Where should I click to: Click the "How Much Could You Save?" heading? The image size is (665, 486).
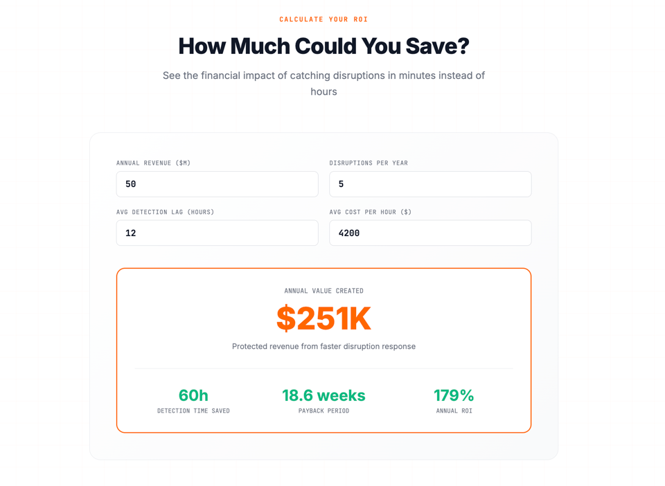323,46
